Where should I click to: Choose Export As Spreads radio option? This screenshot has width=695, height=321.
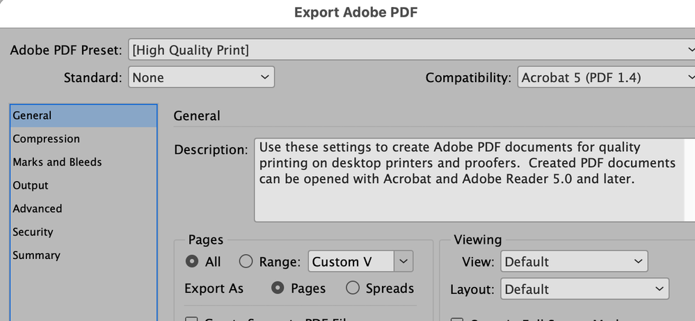tap(353, 288)
